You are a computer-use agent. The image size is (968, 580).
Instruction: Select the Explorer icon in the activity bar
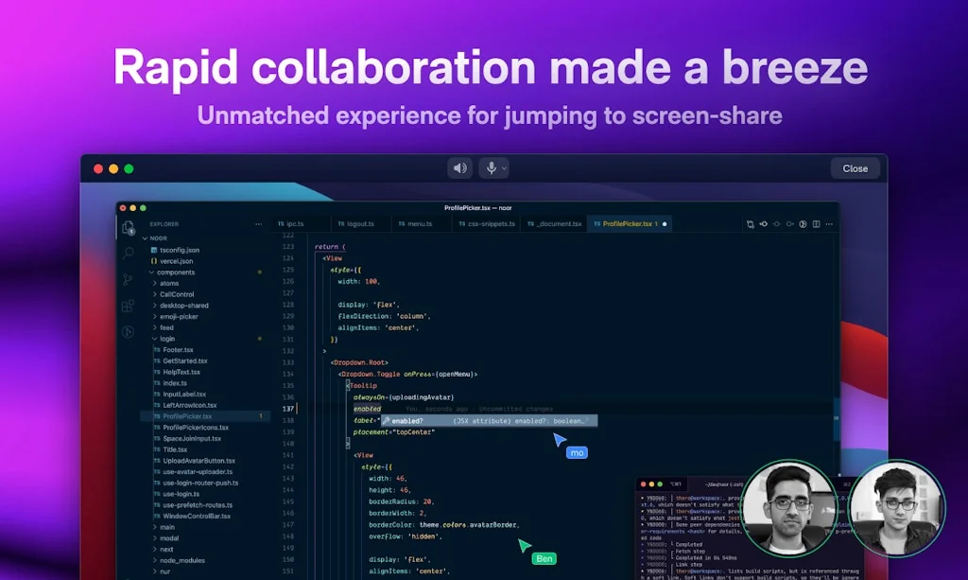coord(127,226)
